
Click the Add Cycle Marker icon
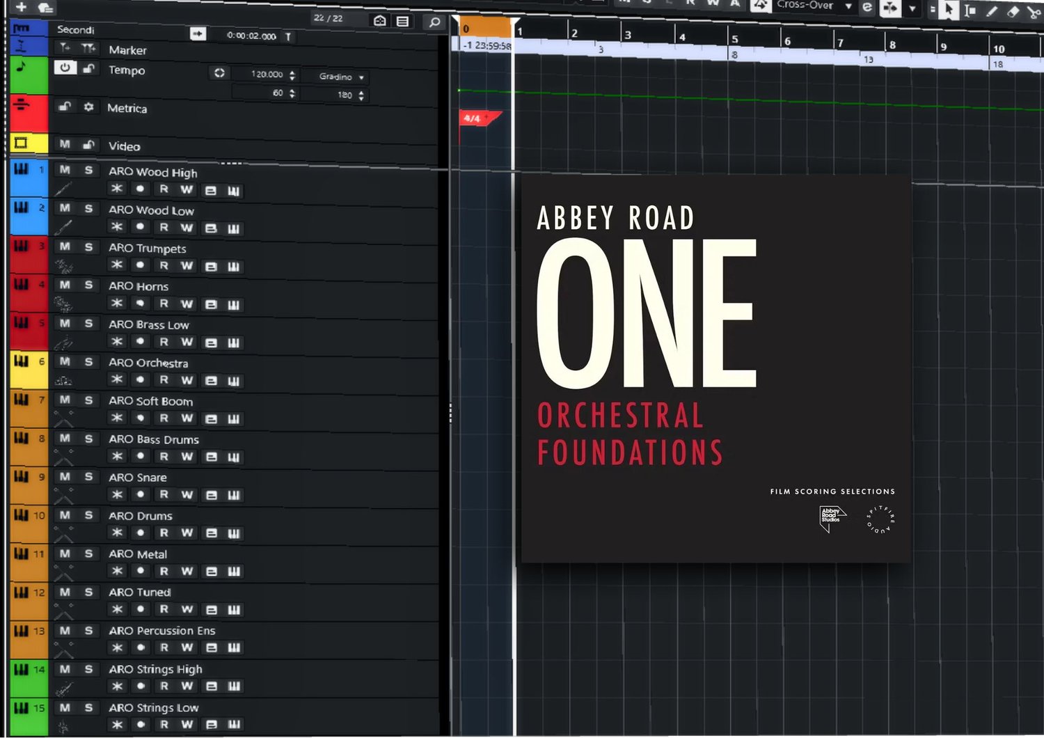(x=88, y=48)
